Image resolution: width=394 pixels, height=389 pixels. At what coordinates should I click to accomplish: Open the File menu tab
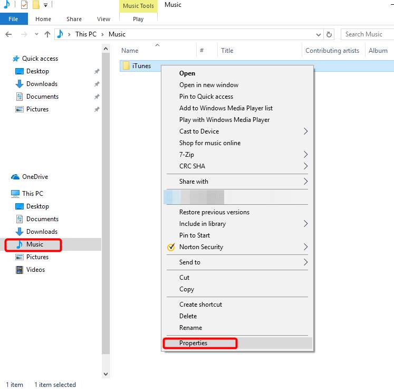13,19
